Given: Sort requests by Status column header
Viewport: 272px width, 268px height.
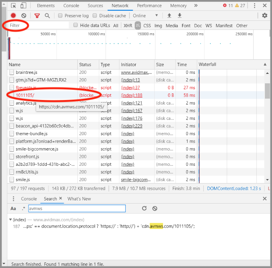Looking at the screenshot, I should pyautogui.click(x=88, y=64).
